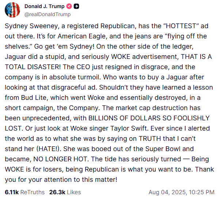Click the 10:25 PM time text

tap(201, 192)
